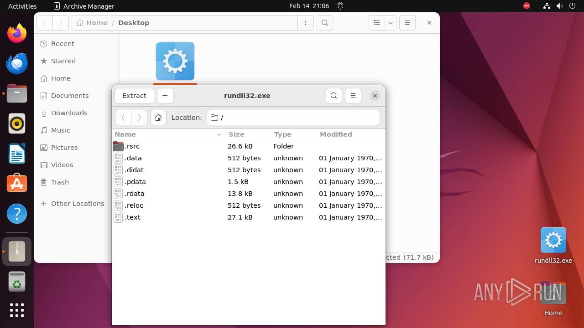
Task: Select the .text file entry
Action: pyautogui.click(x=249, y=217)
